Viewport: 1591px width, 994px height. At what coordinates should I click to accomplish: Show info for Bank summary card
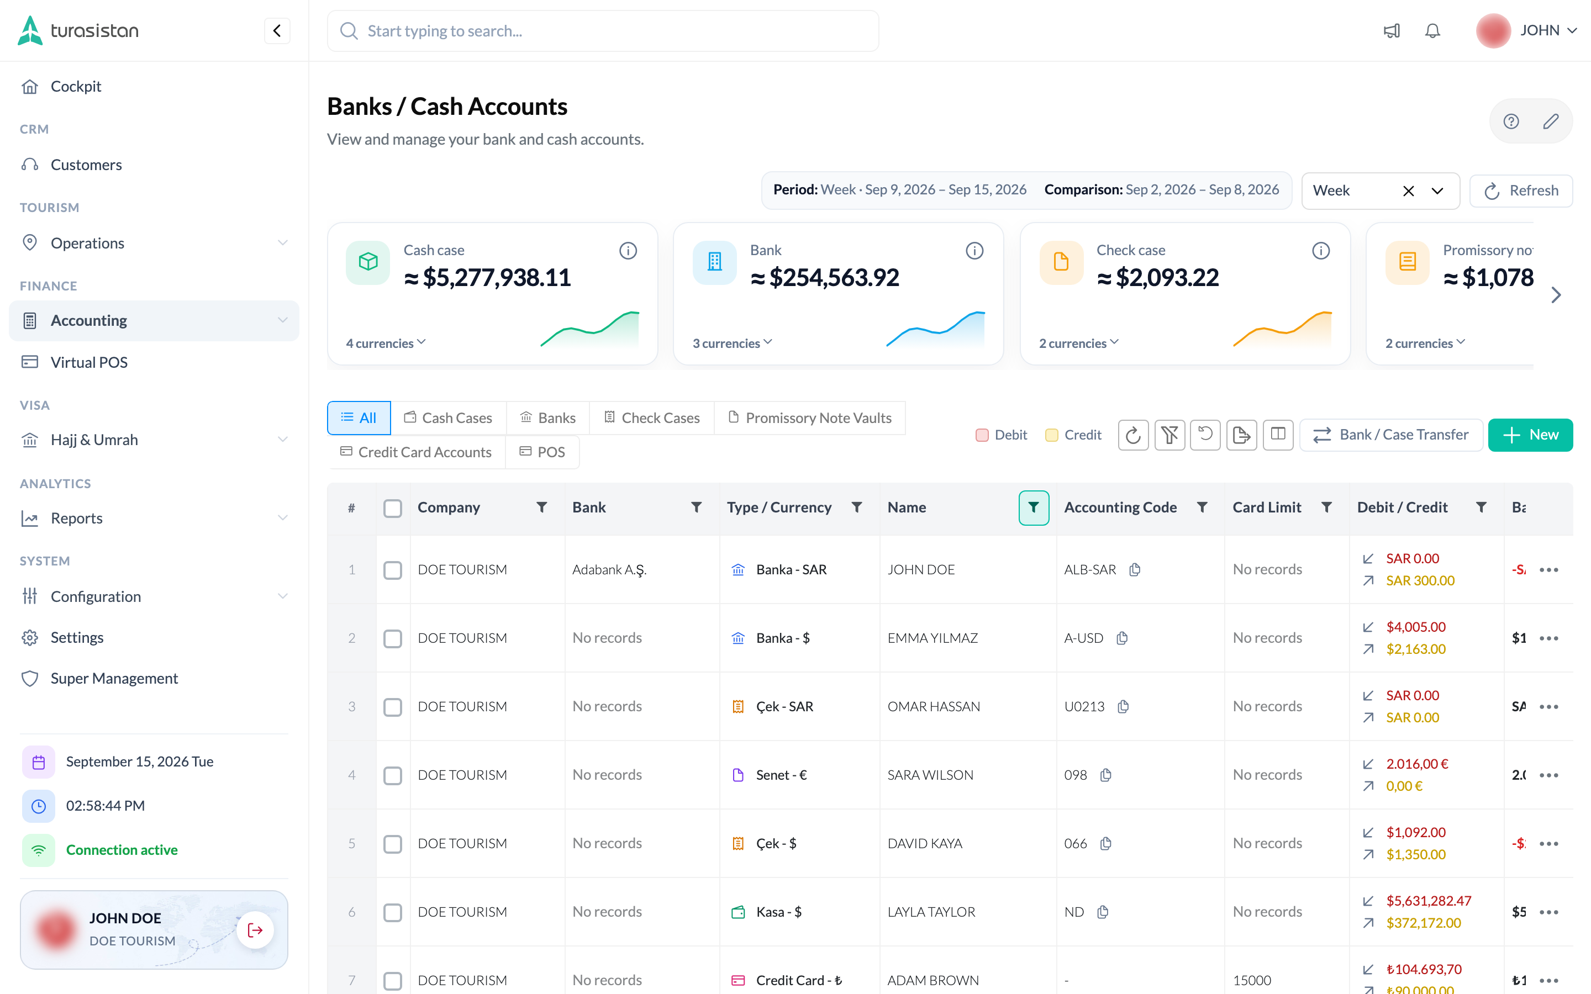(x=974, y=251)
